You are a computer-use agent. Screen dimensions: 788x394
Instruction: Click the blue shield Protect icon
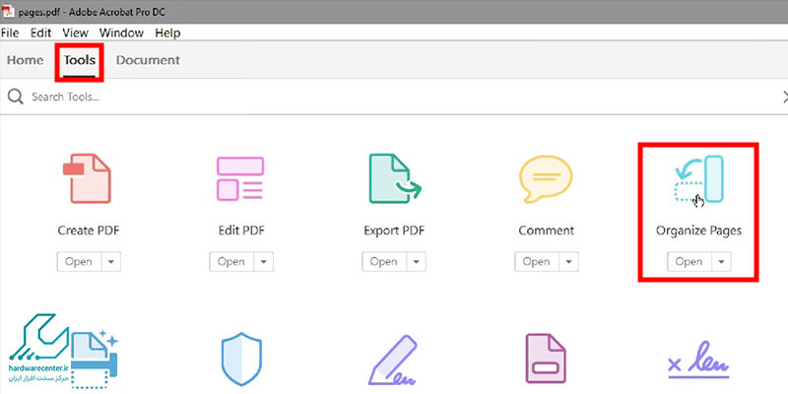coord(241,359)
